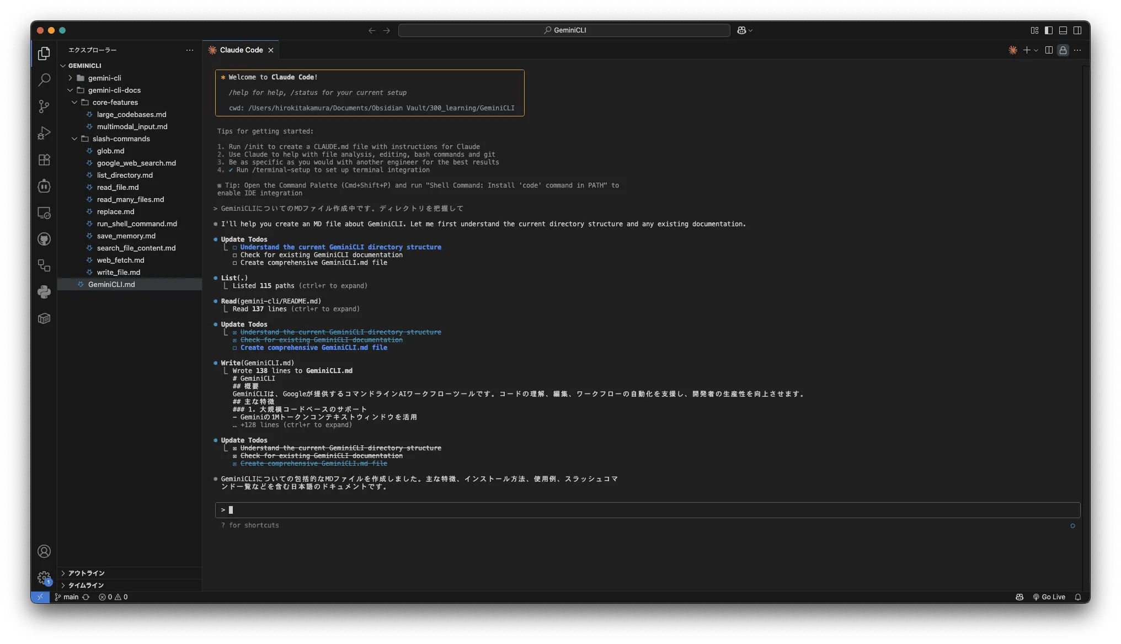This screenshot has height=644, width=1121.
Task: Sync changes on the main branch
Action: [x=87, y=597]
